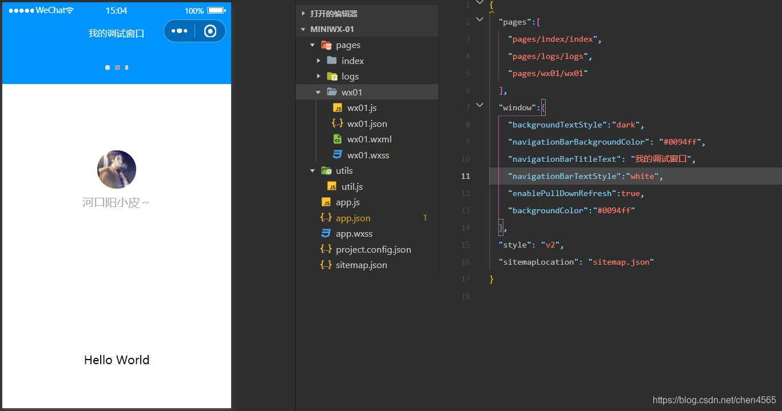Open util.js in the file tree

pos(352,186)
